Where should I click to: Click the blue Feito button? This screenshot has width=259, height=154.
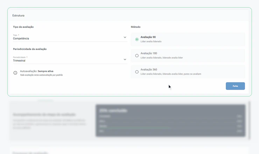point(235,86)
